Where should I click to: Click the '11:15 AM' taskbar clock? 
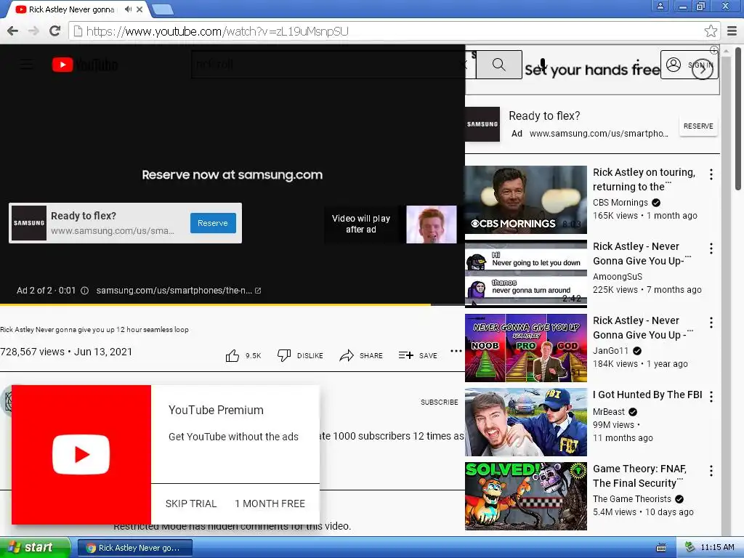pyautogui.click(x=717, y=548)
